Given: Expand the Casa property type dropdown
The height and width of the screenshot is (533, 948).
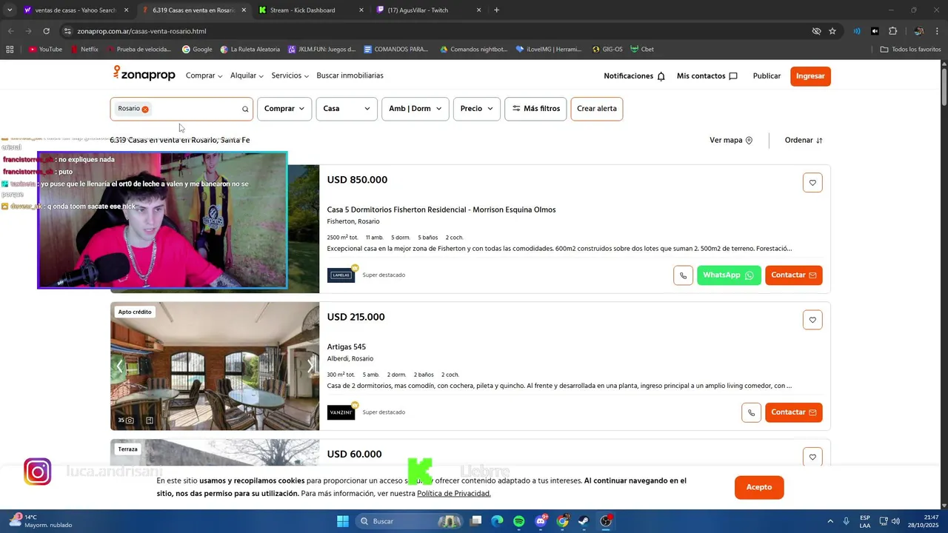Looking at the screenshot, I should (347, 109).
